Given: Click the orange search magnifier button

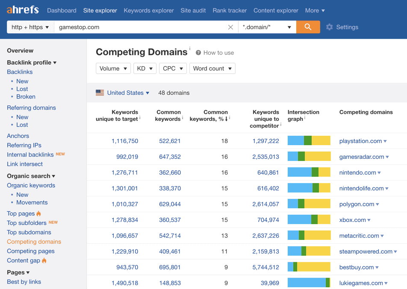Looking at the screenshot, I should [x=308, y=27].
